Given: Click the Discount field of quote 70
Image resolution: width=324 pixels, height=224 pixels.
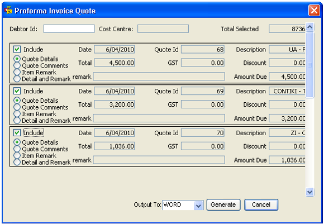Looking at the screenshot, I should tap(287, 146).
